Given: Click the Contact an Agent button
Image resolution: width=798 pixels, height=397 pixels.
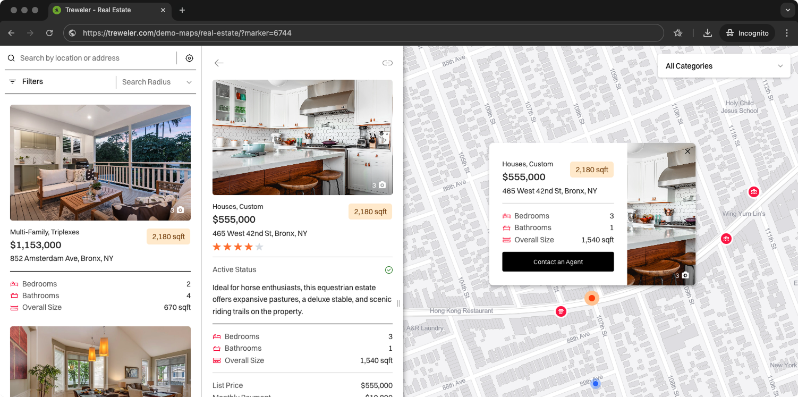Looking at the screenshot, I should pyautogui.click(x=558, y=261).
